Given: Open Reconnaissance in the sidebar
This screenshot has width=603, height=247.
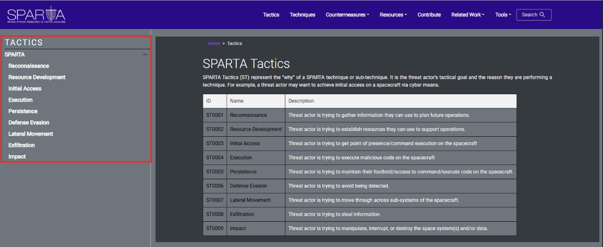Looking at the screenshot, I should pos(29,66).
